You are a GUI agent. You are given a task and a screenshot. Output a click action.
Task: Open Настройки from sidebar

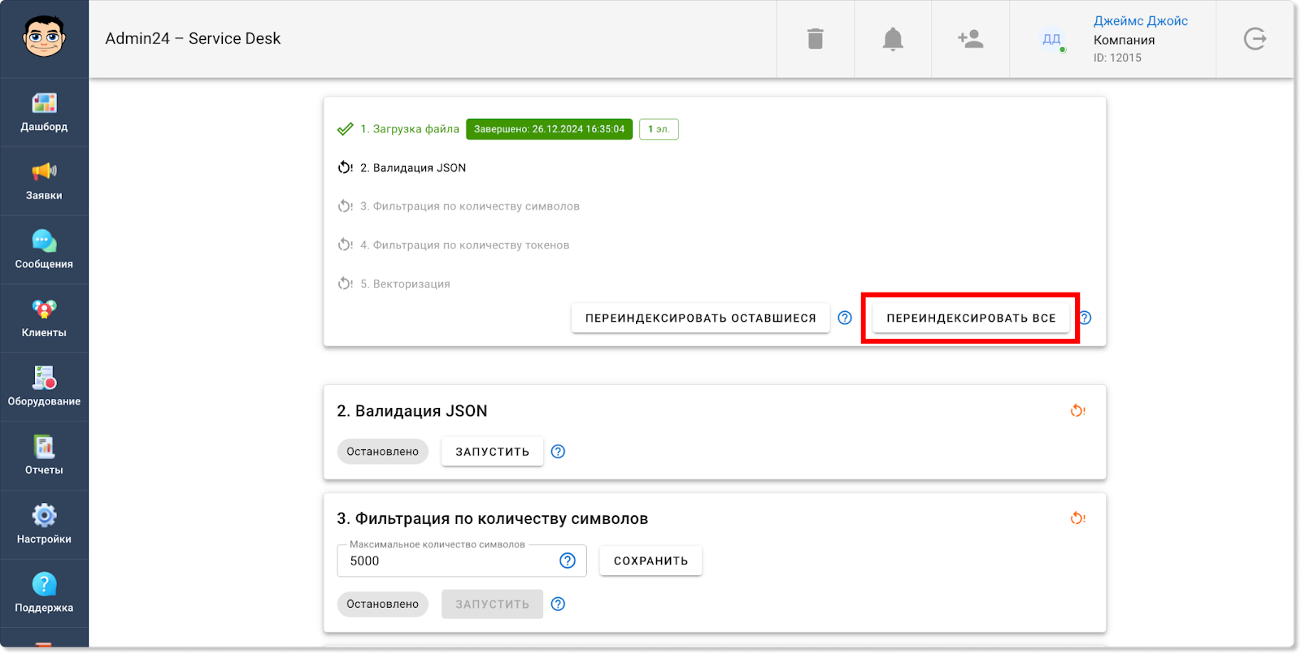(x=44, y=524)
